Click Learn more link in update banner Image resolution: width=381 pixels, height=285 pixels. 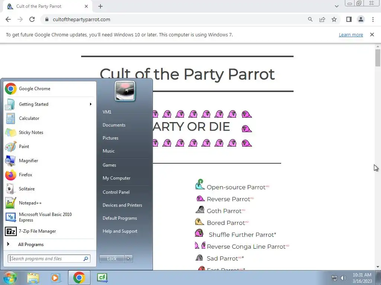coord(351,35)
